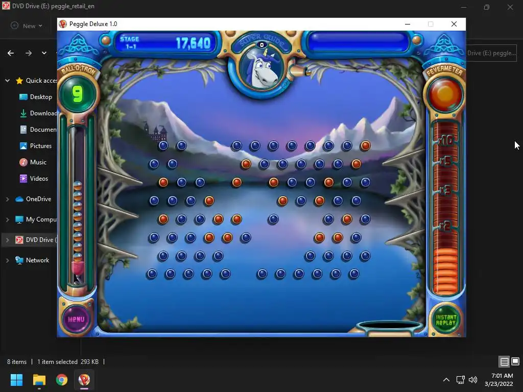The image size is (523, 392).
Task: Go forward in File Explorer
Action: coord(29,53)
